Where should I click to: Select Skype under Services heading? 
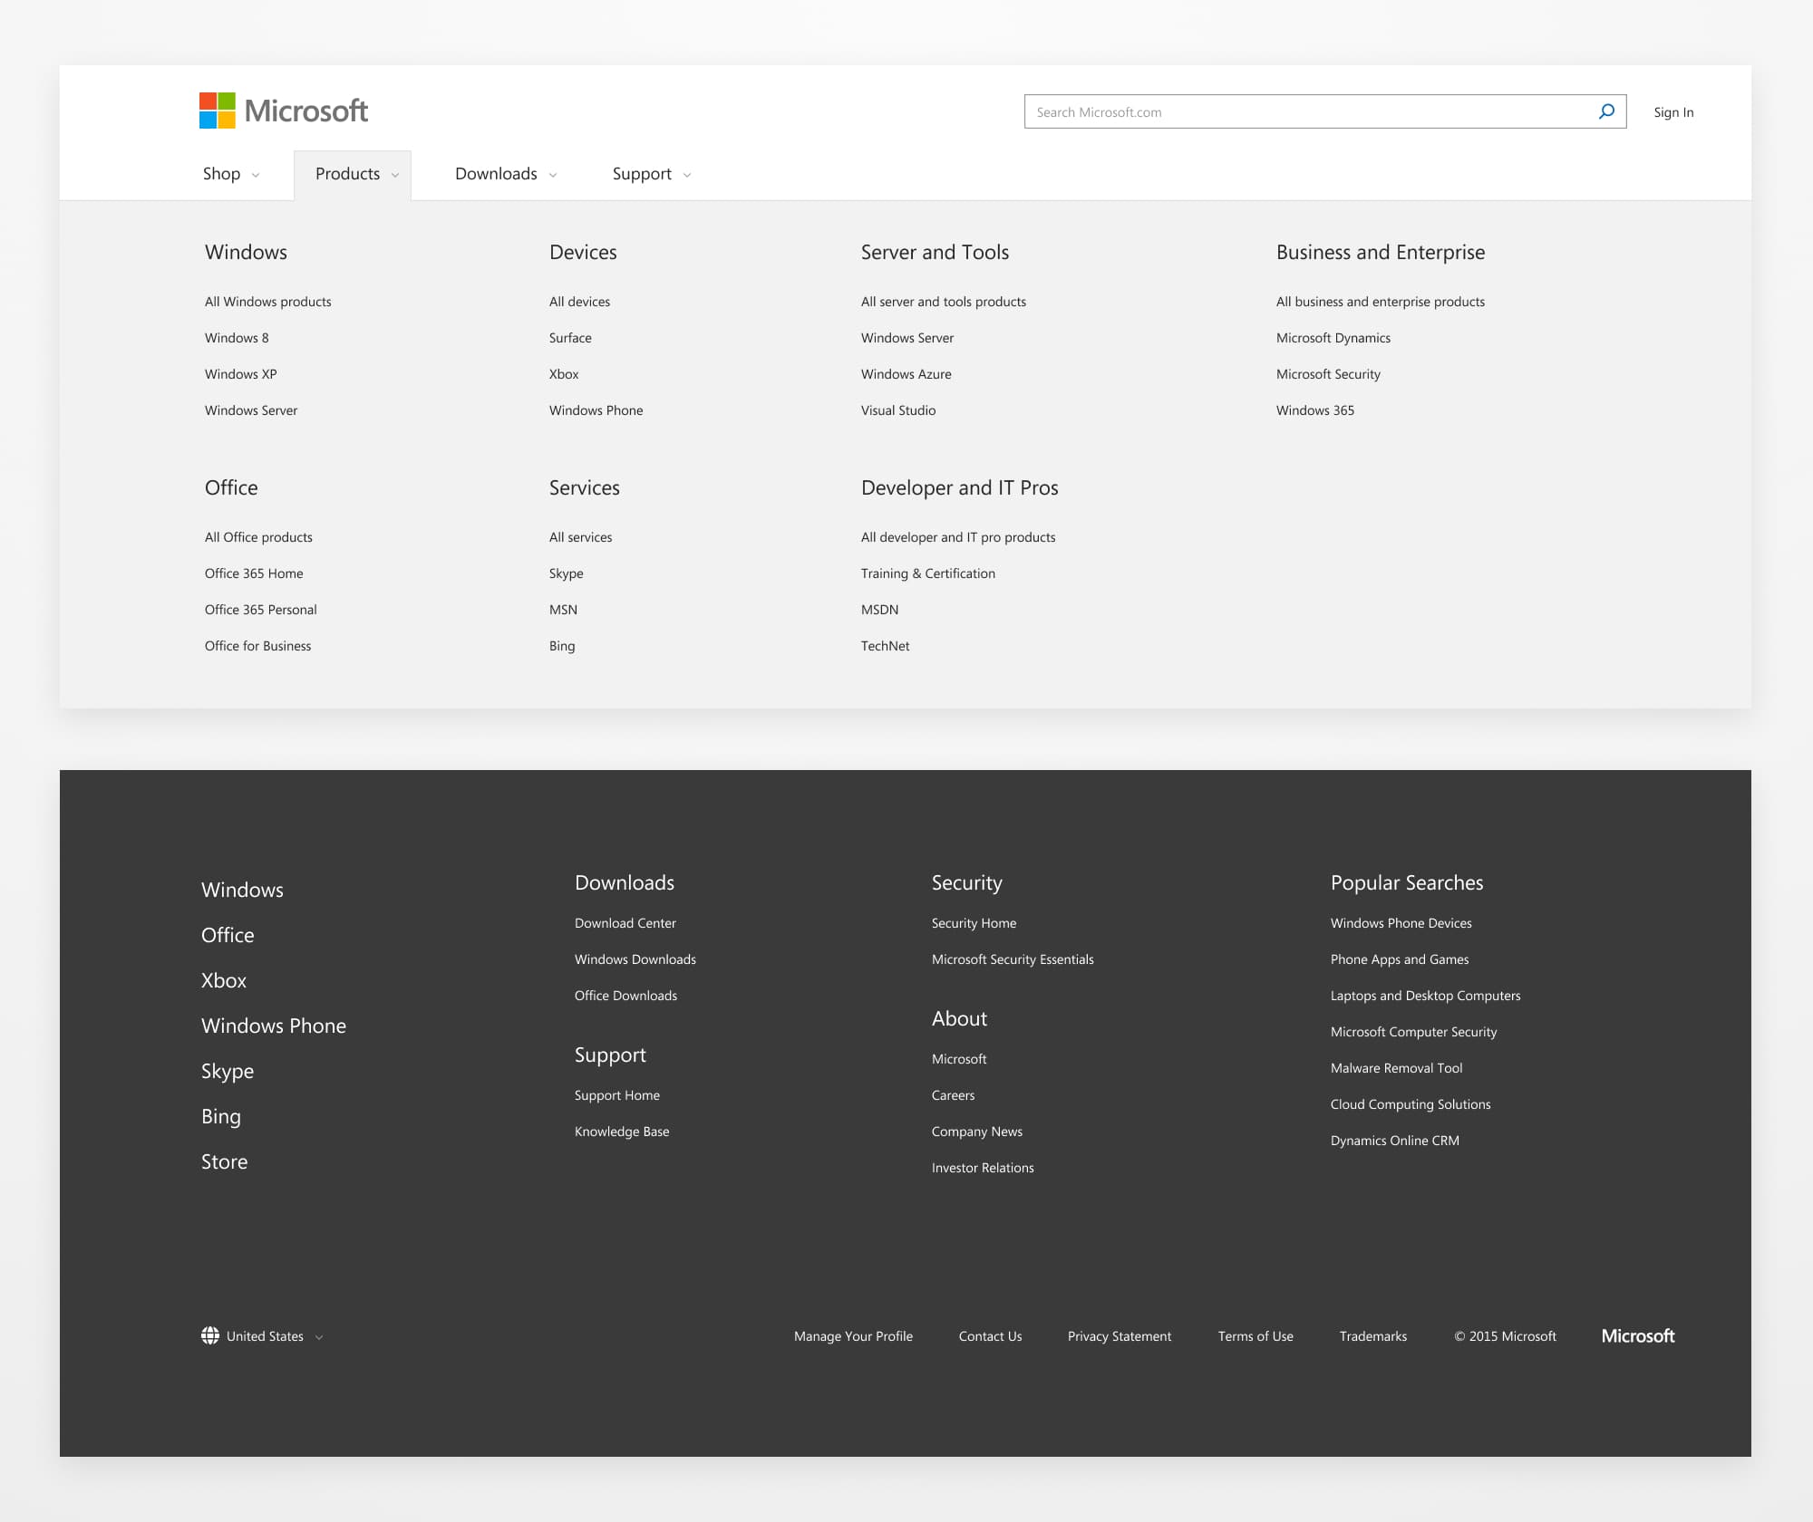point(567,573)
